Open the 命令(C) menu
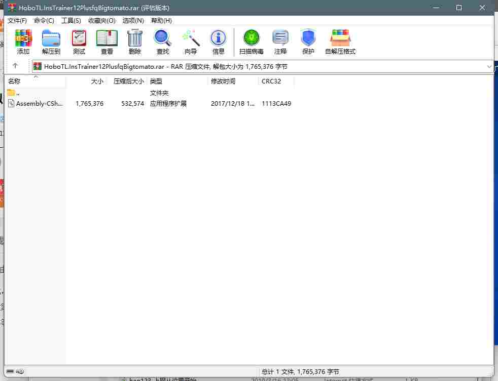This screenshot has width=498, height=381. (44, 21)
